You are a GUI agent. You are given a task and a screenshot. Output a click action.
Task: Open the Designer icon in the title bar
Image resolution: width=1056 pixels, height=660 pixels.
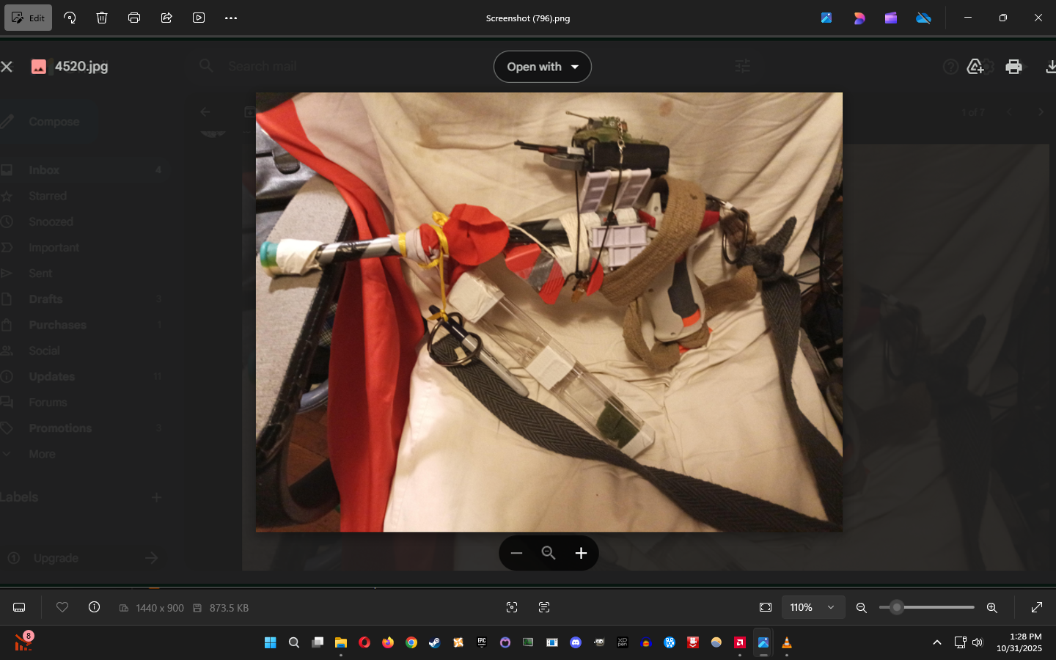click(x=859, y=18)
